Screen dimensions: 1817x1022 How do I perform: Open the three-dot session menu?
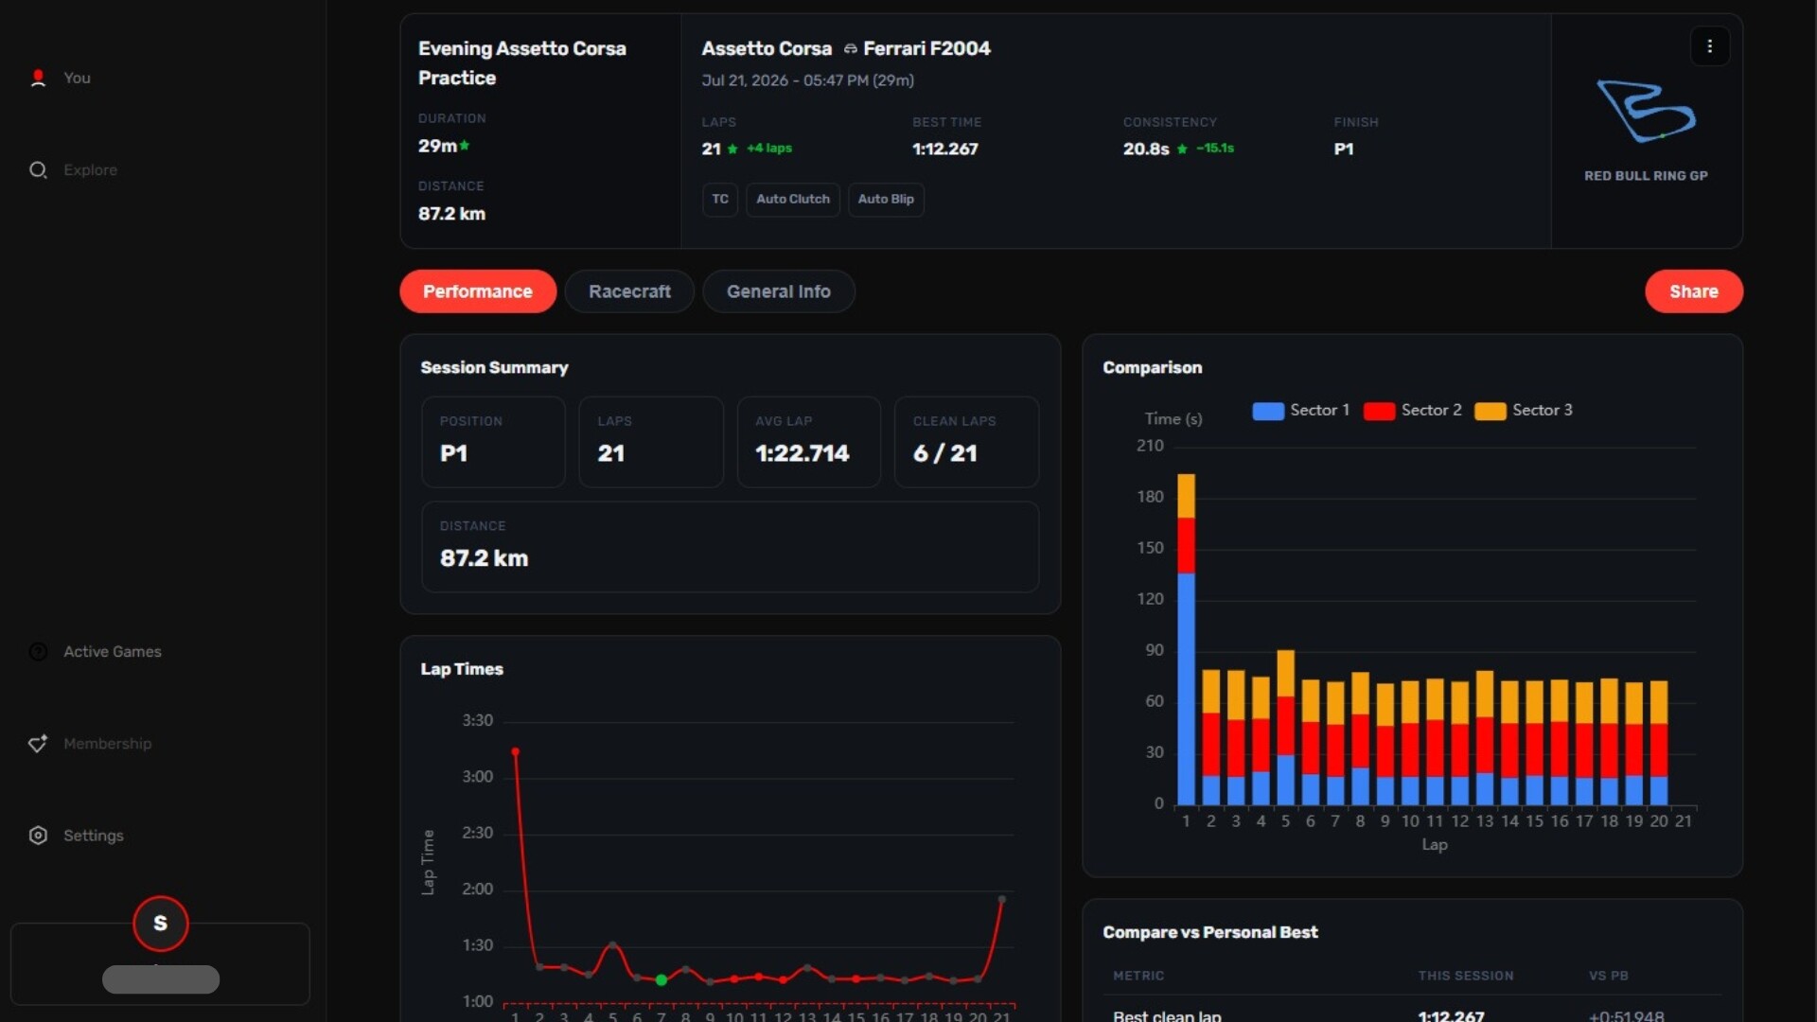1709,46
